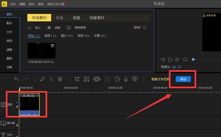Filter by 所有 (1)
The width and height of the screenshot is (221, 137).
(34, 36)
